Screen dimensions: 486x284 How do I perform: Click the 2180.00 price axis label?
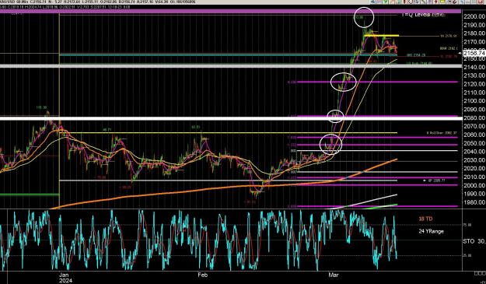(x=474, y=33)
